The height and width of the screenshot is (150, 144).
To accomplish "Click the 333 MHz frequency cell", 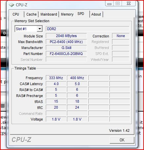I will tap(56, 78).
